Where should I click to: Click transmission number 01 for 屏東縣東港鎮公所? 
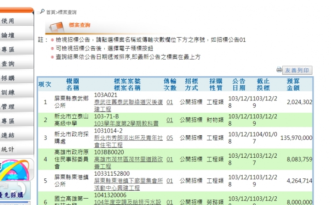click(x=170, y=181)
